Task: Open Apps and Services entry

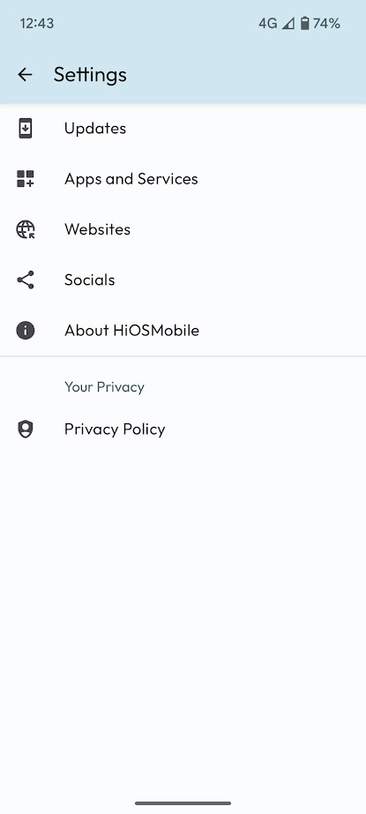Action: 183,178
